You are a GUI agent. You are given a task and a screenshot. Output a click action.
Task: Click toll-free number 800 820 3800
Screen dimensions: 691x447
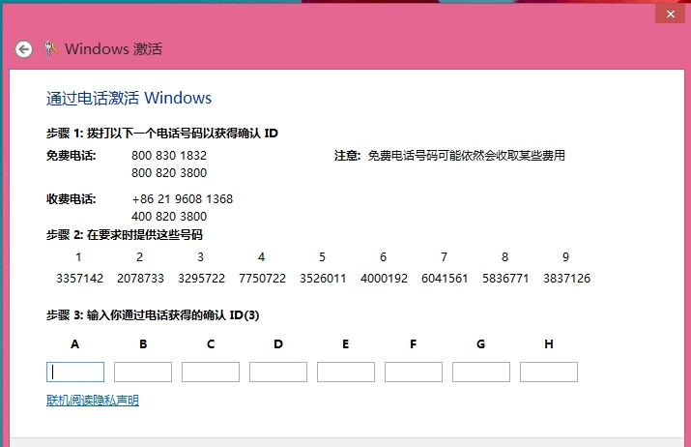(169, 172)
